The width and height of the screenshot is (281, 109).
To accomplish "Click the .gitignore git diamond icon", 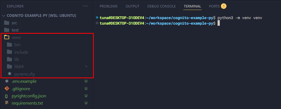I will click(7, 89).
